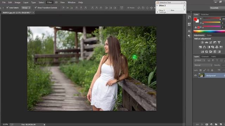Screen dimensions: 225x126
Task: Toggle Lock all
Action: (x=212, y=70)
